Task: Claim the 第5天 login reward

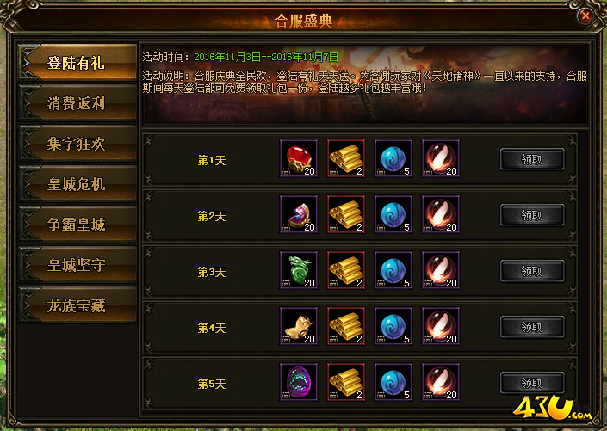Action: (532, 383)
